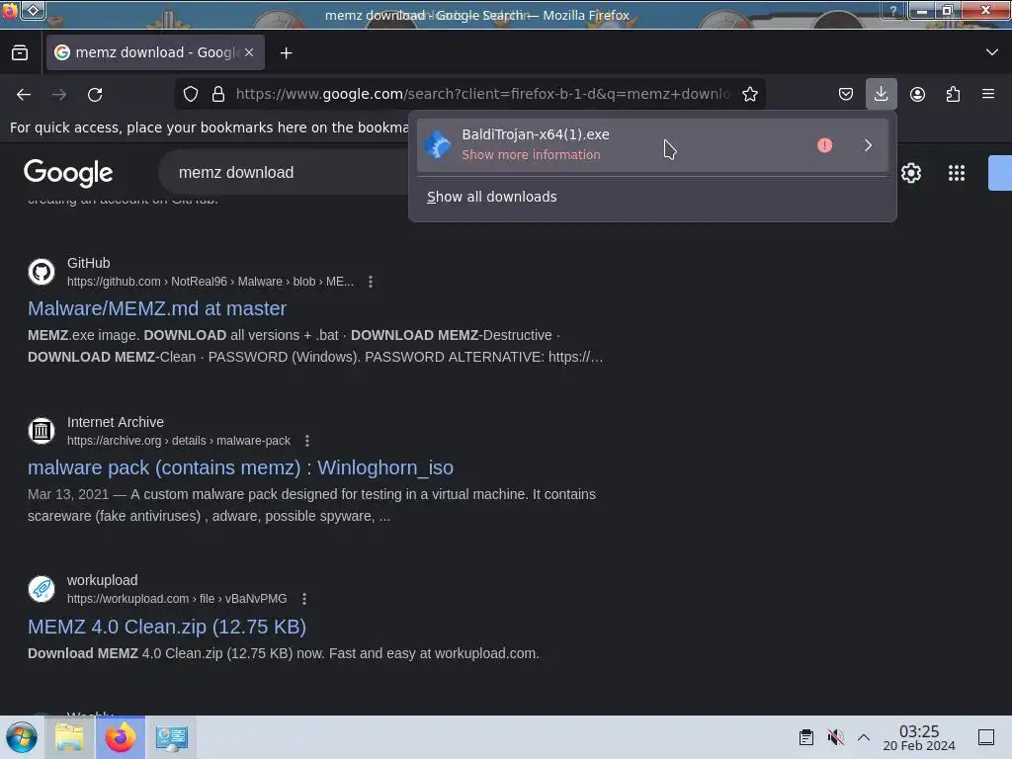This screenshot has height=759, width=1012.
Task: Click the red warning indicator on download
Action: click(824, 145)
